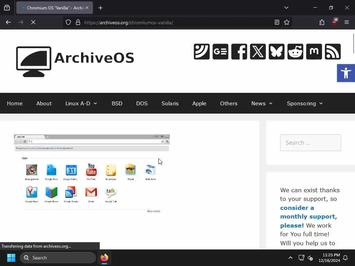Show hidden system tray icons

pyautogui.click(x=291, y=258)
